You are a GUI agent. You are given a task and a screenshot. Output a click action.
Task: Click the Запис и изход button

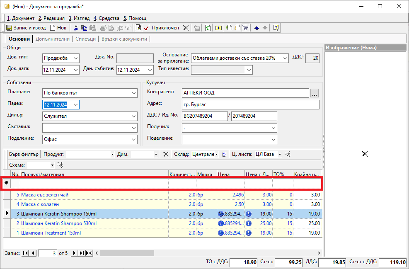click(x=26, y=28)
